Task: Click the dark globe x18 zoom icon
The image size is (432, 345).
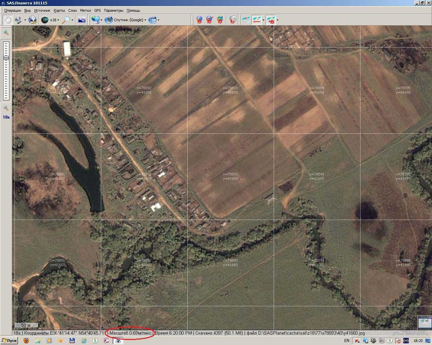Action: (x=45, y=20)
